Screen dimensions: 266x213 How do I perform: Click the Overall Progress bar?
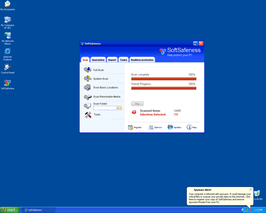163,88
